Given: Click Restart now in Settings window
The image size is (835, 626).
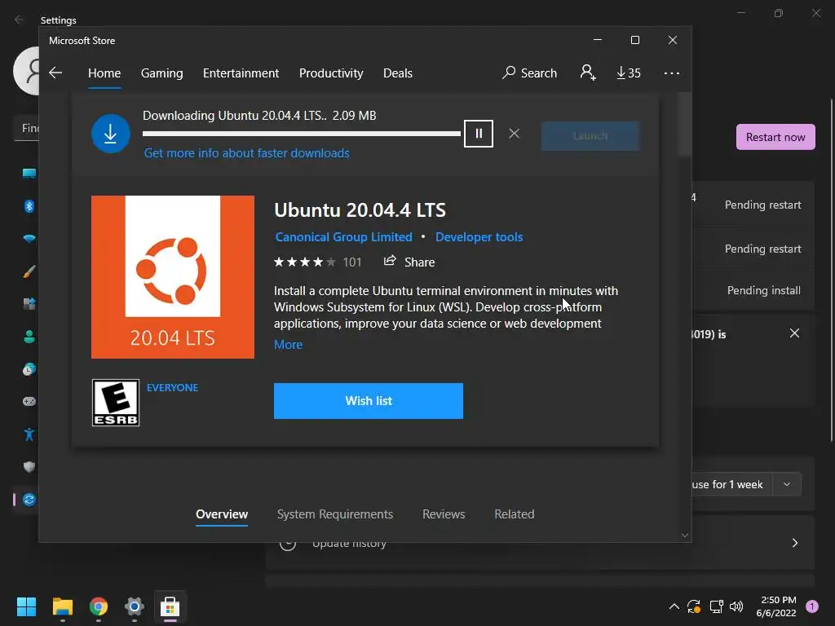Looking at the screenshot, I should coord(775,137).
